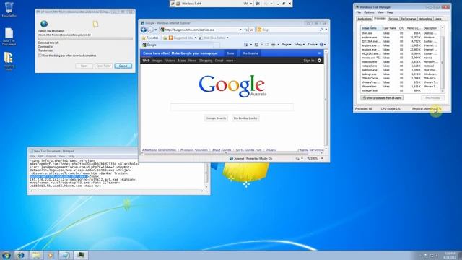
Task: Click the Refresh icon beside address bar
Action: pos(246,30)
